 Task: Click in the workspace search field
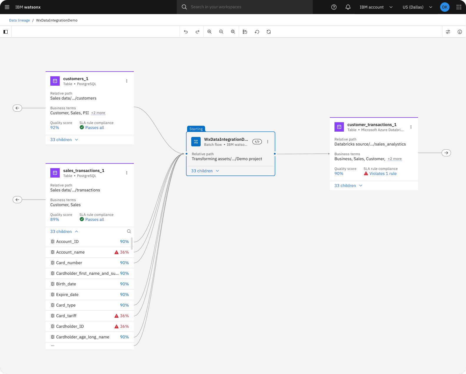pyautogui.click(x=245, y=7)
